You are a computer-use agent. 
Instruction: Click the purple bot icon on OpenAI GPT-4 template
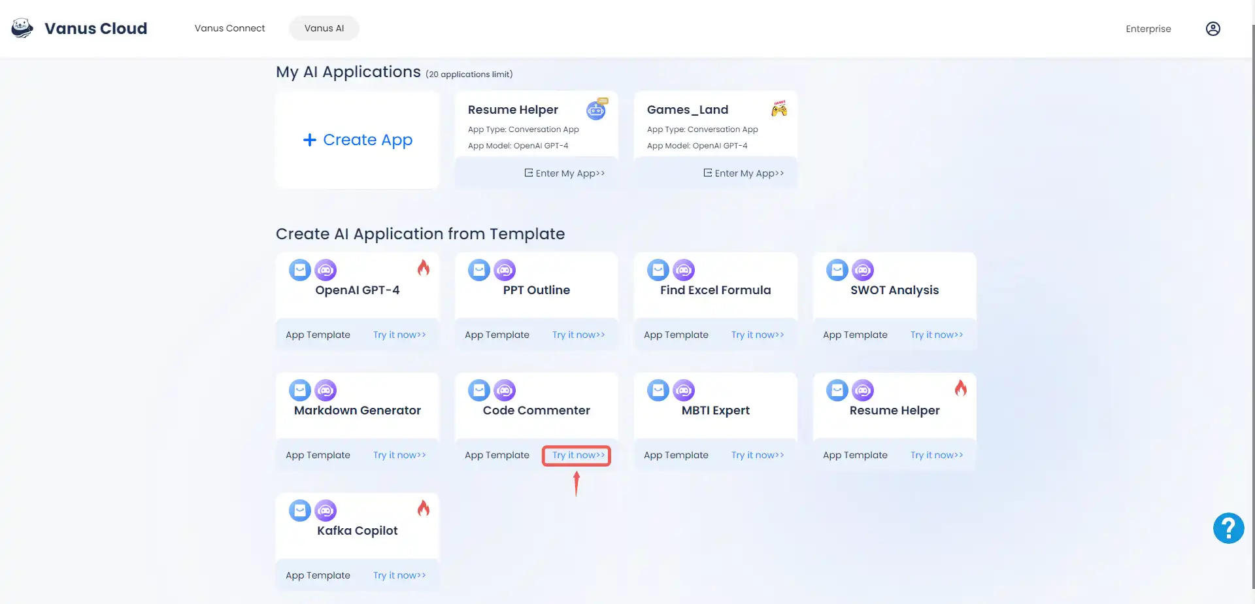(326, 270)
